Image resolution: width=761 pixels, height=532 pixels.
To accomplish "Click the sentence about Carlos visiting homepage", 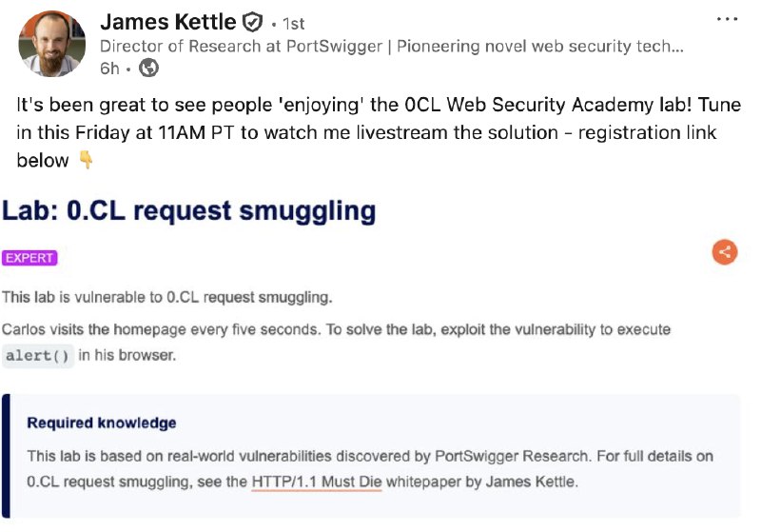I will [336, 329].
